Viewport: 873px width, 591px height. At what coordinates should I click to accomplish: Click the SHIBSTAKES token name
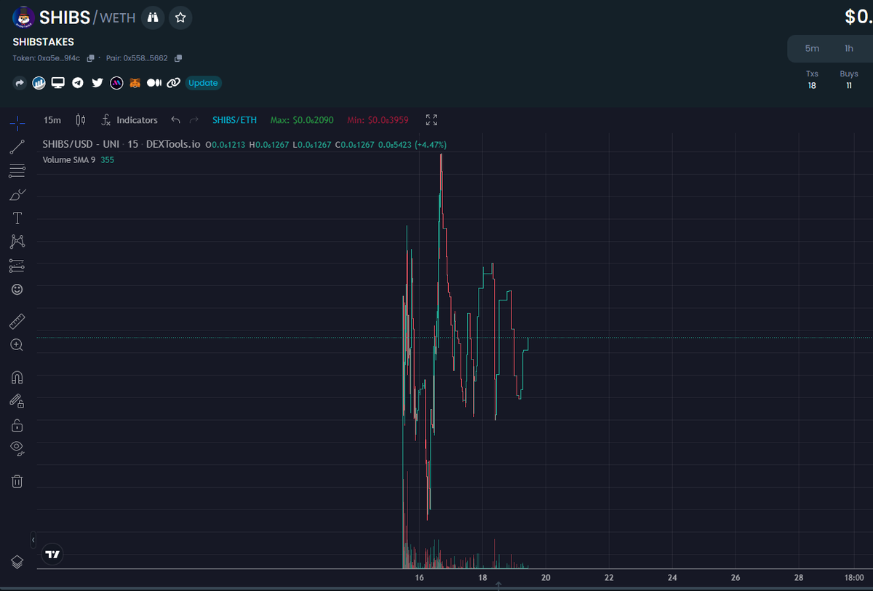click(44, 42)
